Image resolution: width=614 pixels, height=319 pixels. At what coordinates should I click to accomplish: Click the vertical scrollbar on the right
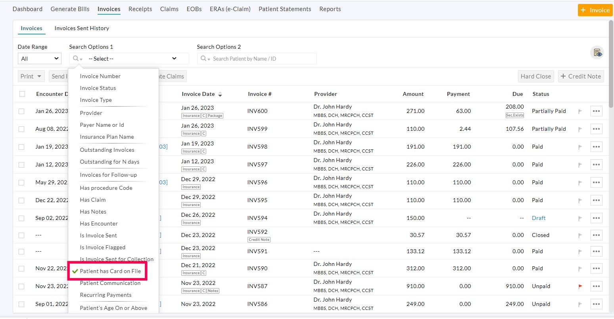[x=611, y=63]
